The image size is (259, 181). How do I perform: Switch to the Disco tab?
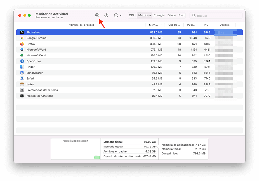172,15
